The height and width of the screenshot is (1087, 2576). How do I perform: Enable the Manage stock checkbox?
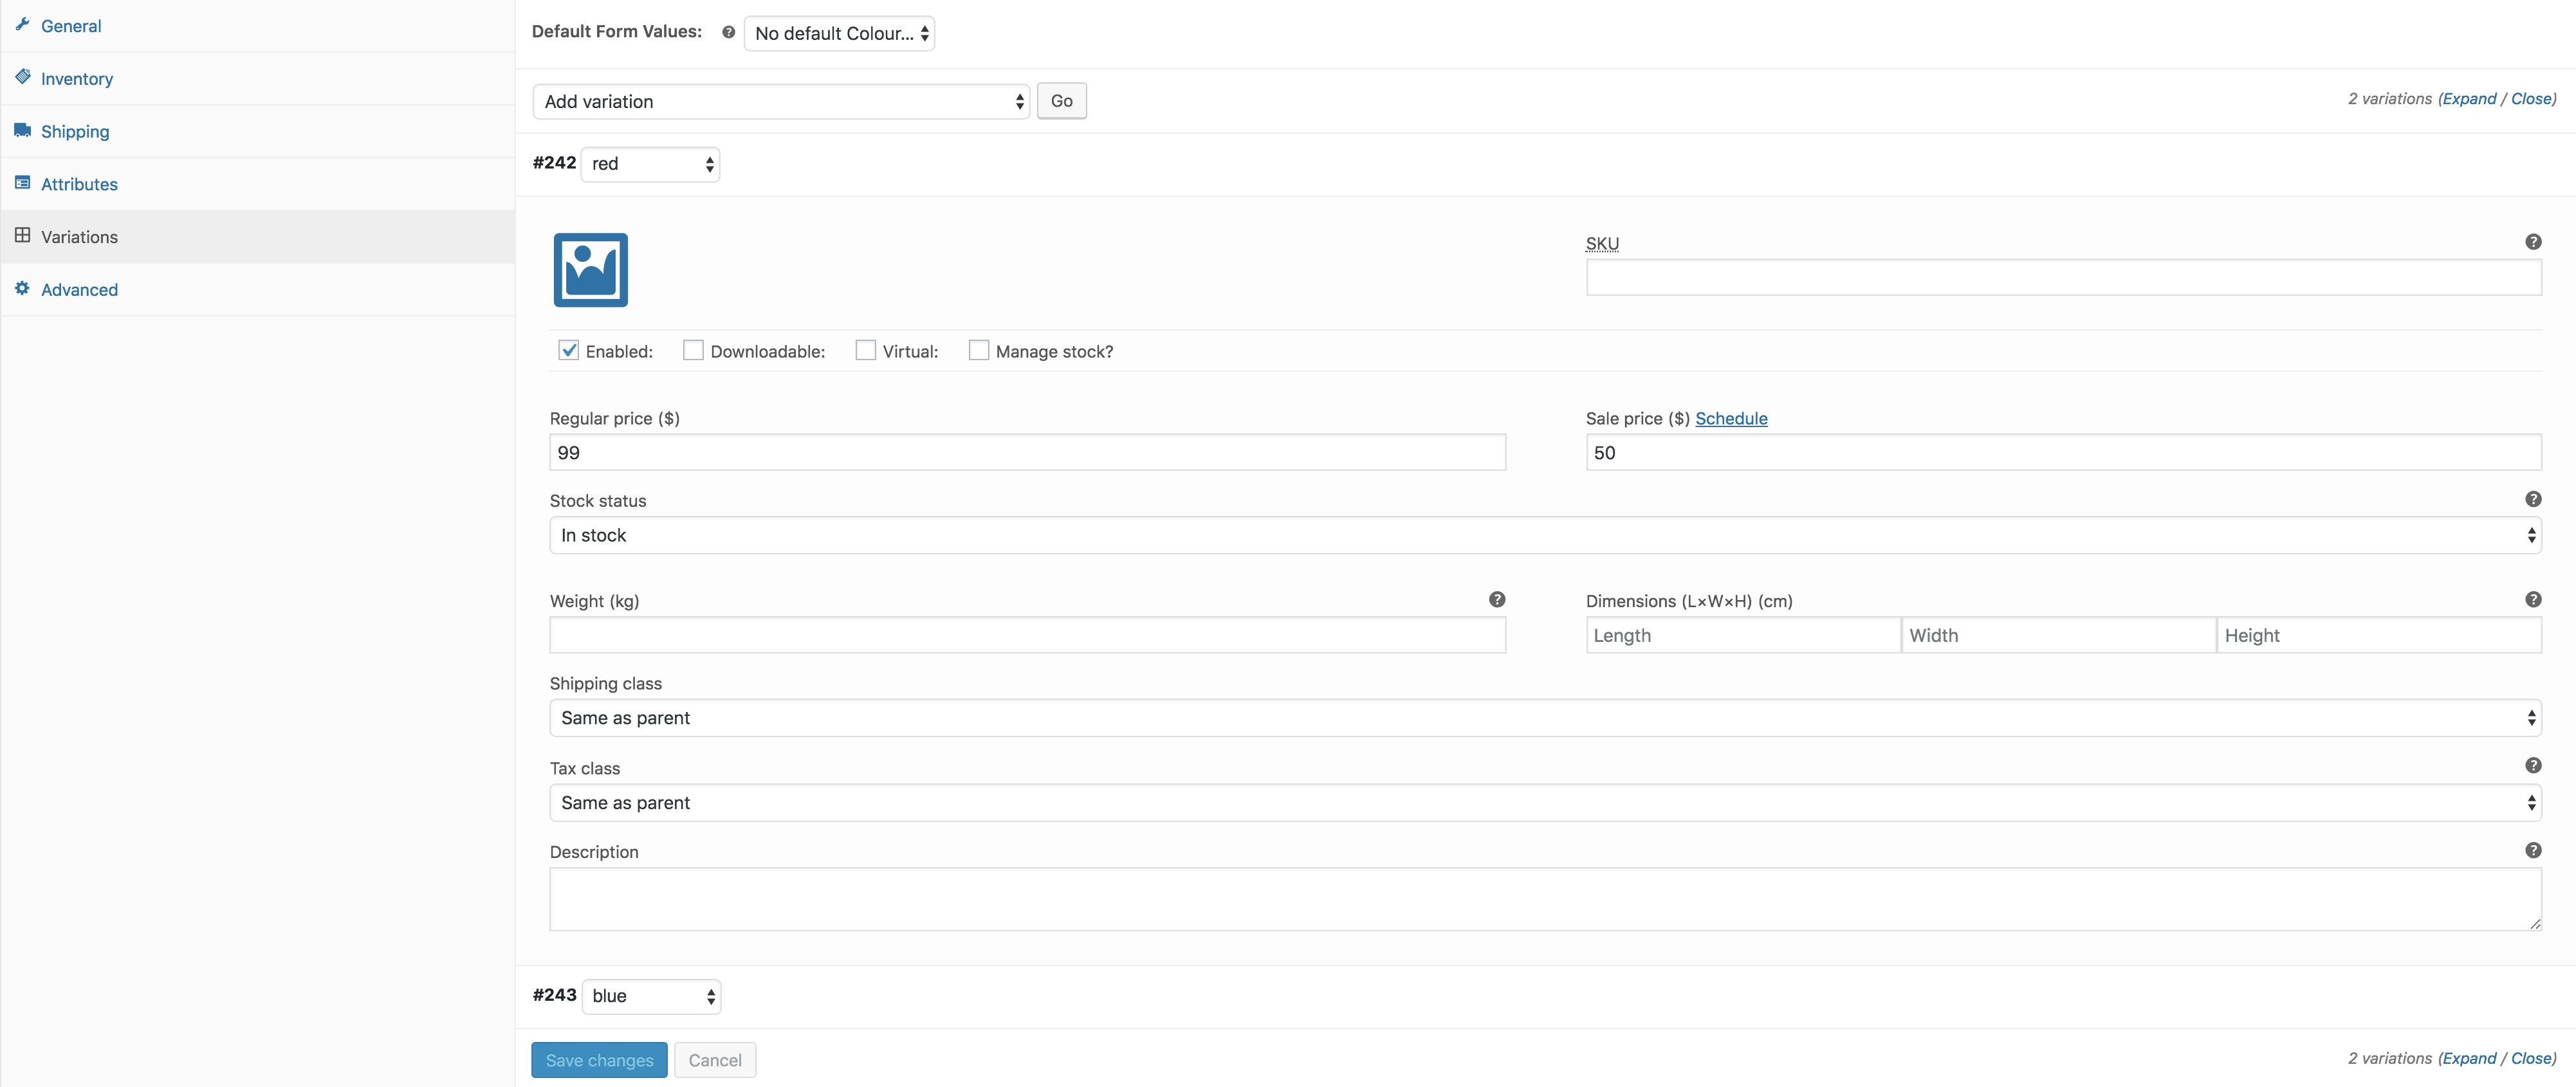click(978, 350)
